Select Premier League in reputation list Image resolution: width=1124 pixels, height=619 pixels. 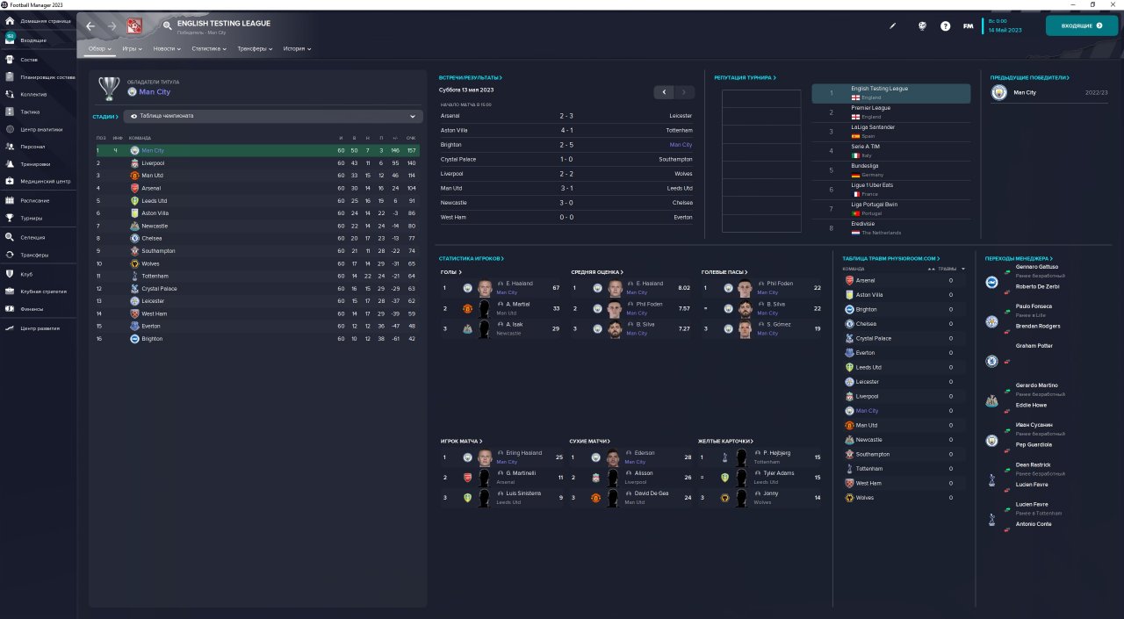click(891, 112)
